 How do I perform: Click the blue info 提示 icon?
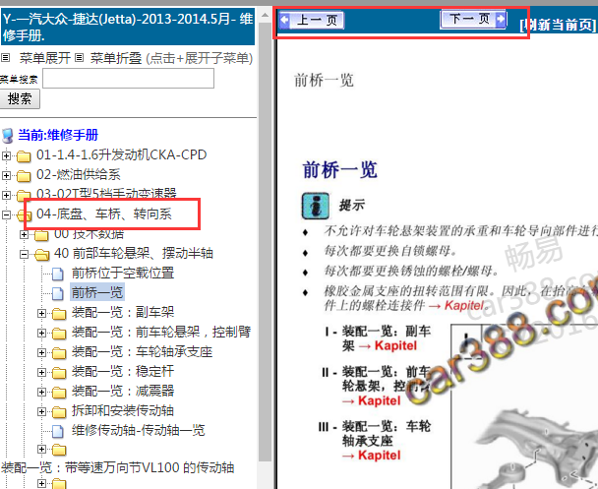point(316,206)
